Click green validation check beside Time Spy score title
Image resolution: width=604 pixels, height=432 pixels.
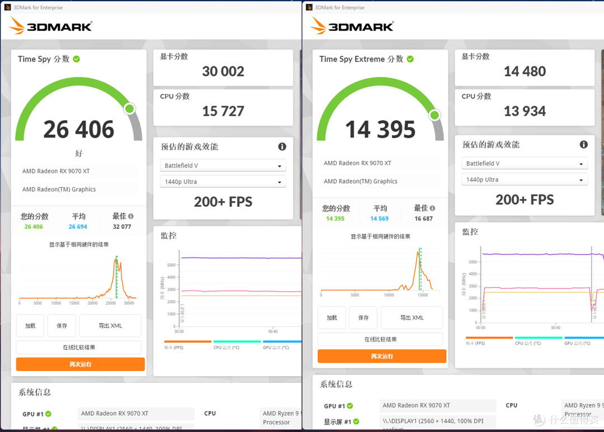click(x=76, y=59)
